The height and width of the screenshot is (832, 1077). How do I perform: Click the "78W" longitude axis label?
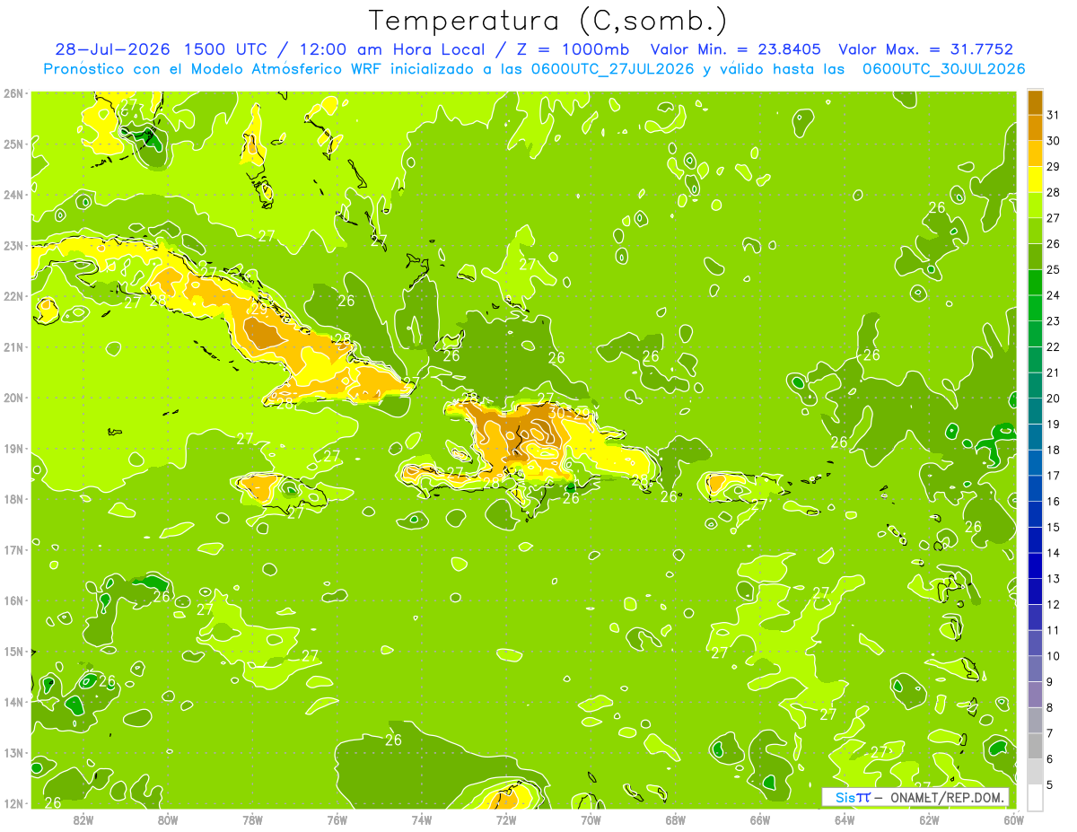[x=252, y=819]
